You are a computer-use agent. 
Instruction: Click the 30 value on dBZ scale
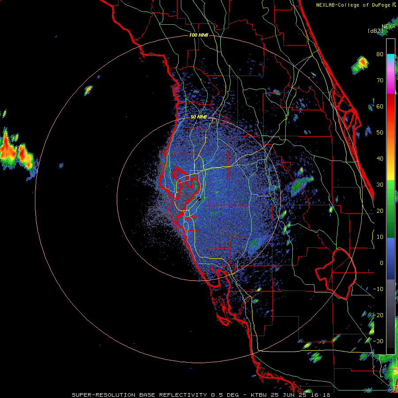(x=380, y=185)
